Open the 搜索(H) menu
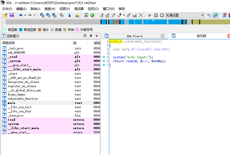Image resolution: width=230 pixels, height=155 pixels. click(x=50, y=9)
